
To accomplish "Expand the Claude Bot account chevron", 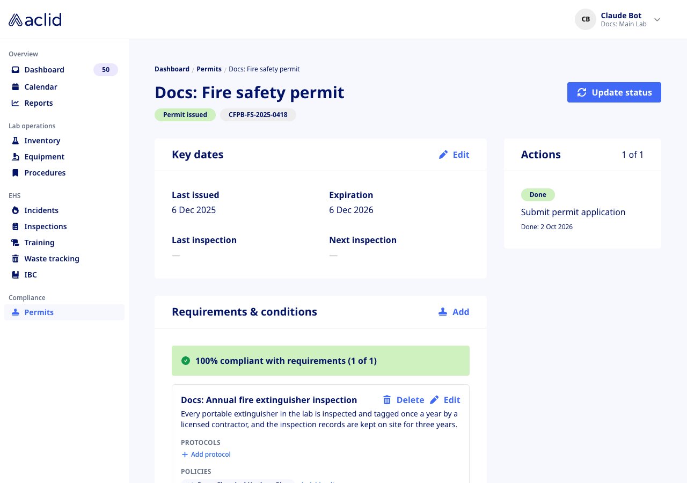I will point(657,20).
